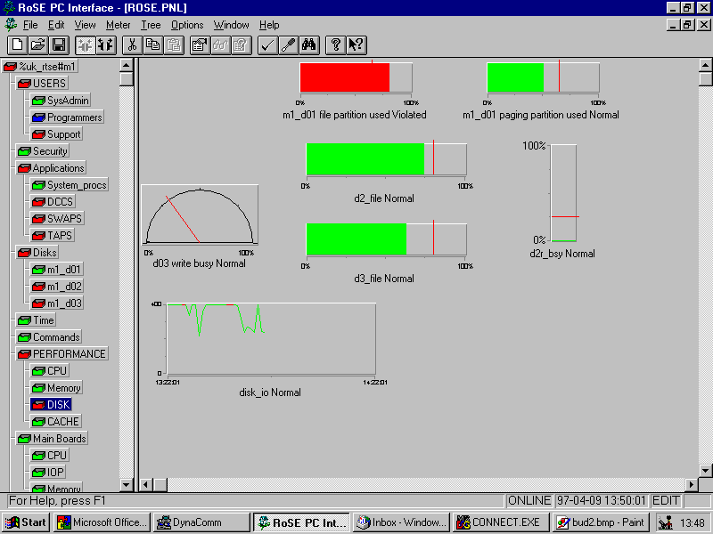Screen dimensions: 713x534
Task: Click the context help arrow icon
Action: (356, 44)
